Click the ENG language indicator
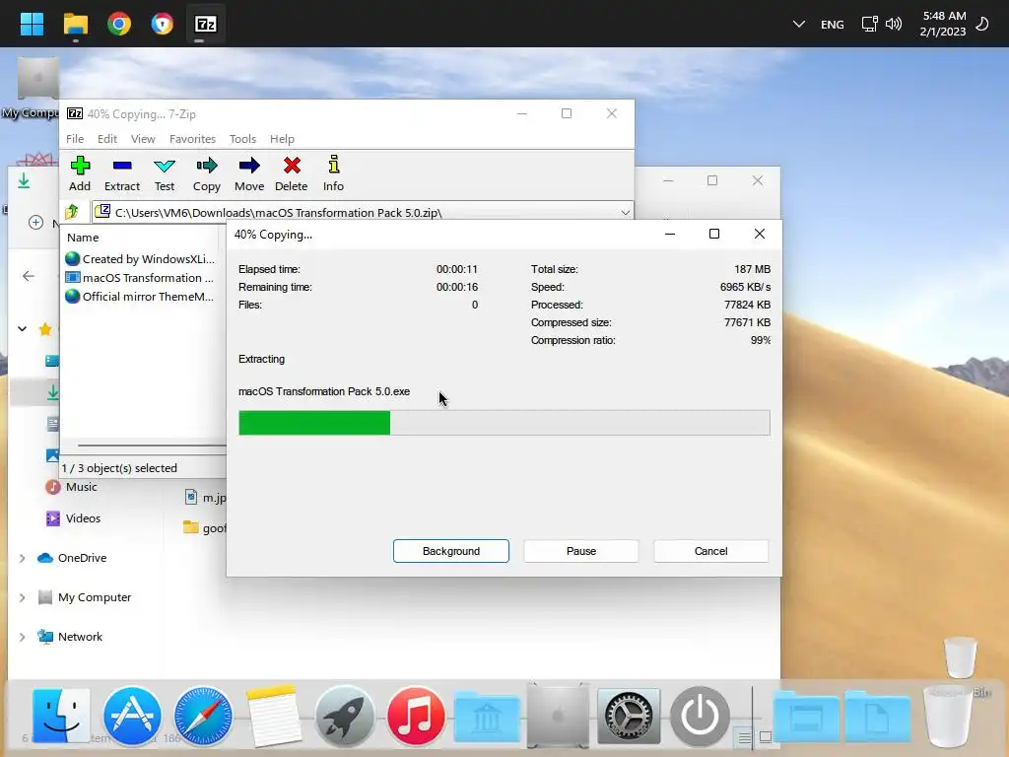This screenshot has height=757, width=1009. (832, 25)
